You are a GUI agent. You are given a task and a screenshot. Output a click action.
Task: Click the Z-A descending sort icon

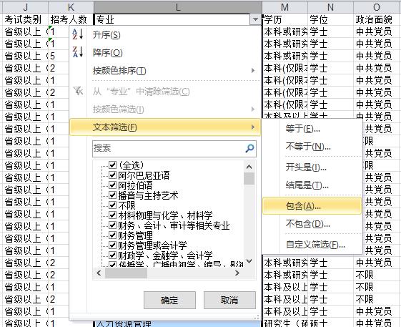[x=78, y=52]
